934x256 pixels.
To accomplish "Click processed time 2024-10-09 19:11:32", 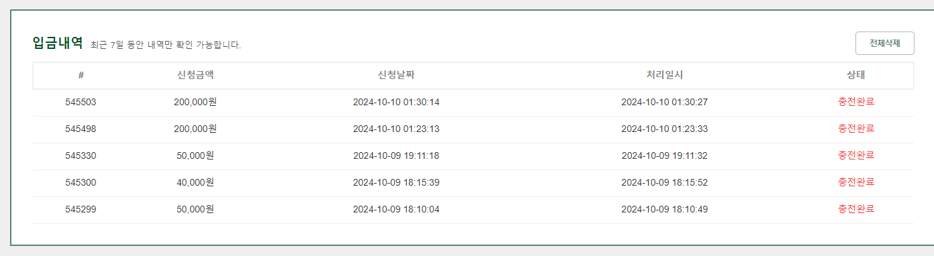I will coord(665,155).
